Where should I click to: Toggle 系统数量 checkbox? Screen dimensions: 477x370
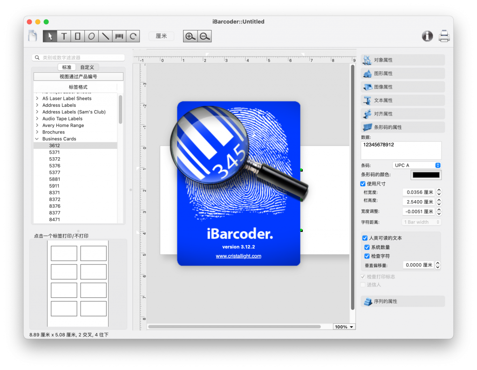pyautogui.click(x=367, y=247)
